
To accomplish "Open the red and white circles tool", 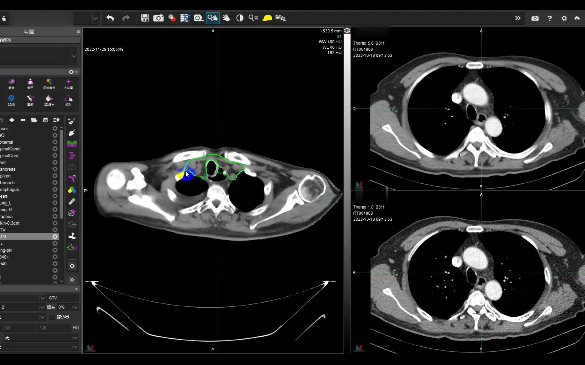I will coord(172,18).
